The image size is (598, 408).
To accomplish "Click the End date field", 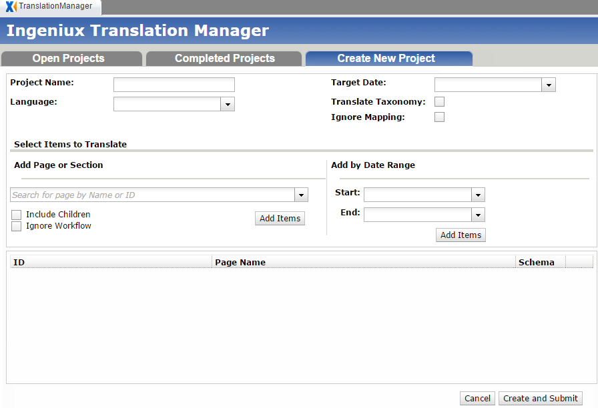I will (x=418, y=215).
